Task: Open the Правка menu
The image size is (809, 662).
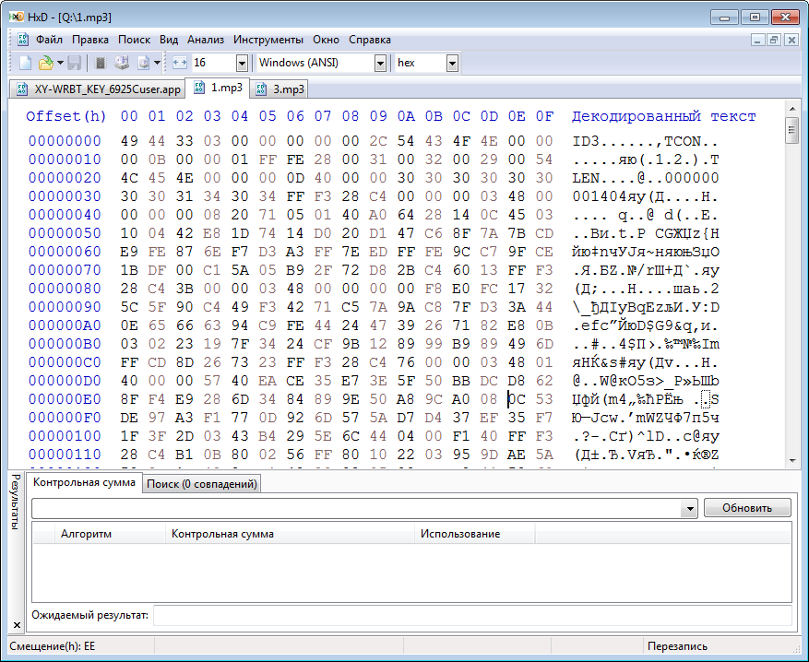Action: (90, 40)
